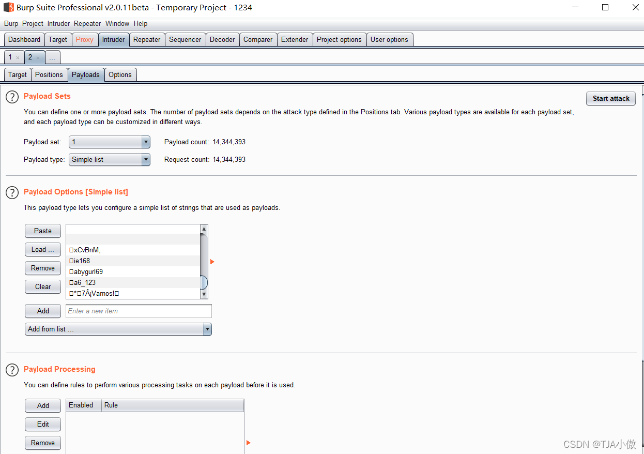
Task: Select the ie168 payload entry
Action: 133,261
